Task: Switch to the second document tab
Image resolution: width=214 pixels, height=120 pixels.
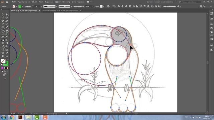Action: [x=60, y=11]
